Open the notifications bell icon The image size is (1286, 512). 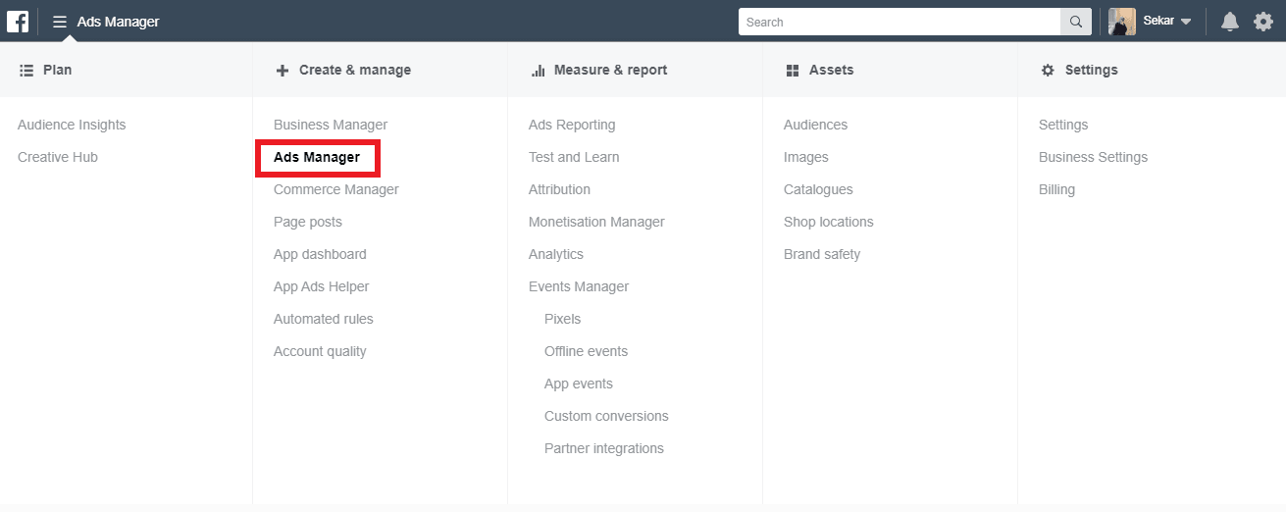coord(1229,22)
